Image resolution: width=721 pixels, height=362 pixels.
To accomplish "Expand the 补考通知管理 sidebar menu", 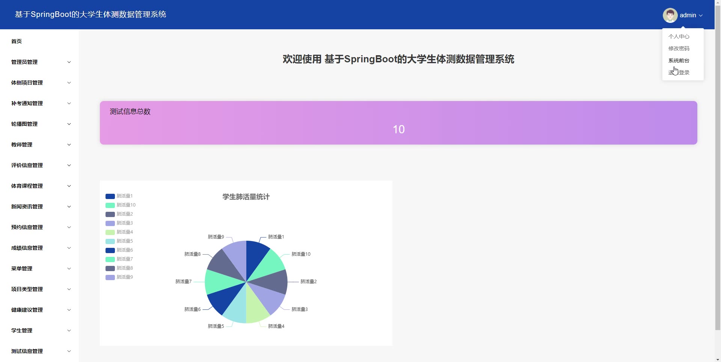I will [39, 103].
